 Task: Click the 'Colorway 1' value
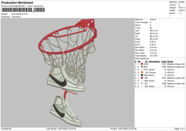[x=16, y=17]
